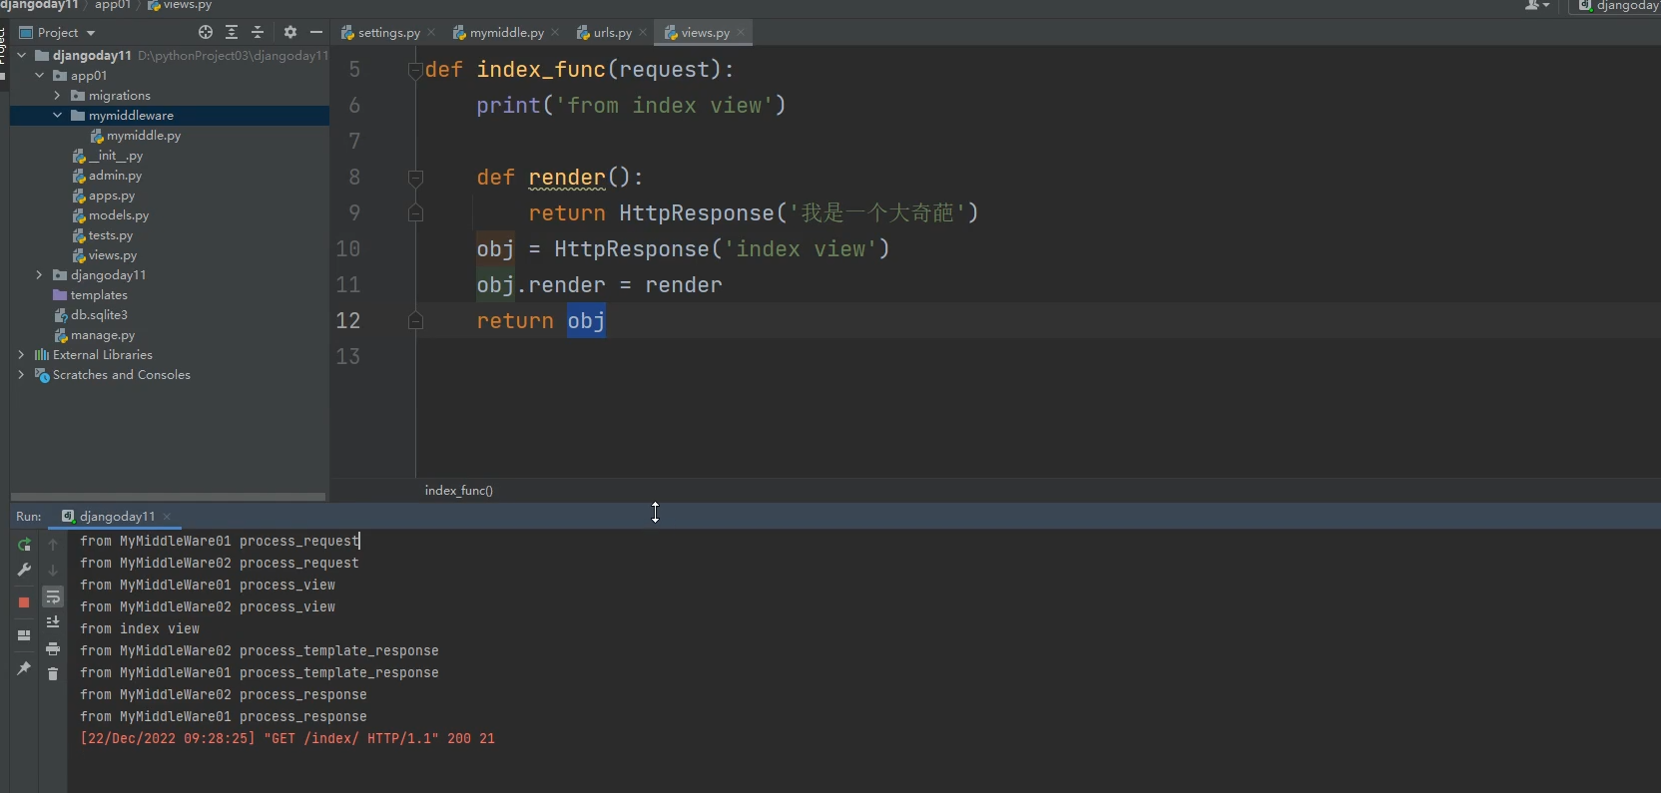The width and height of the screenshot is (1661, 793).
Task: Click up arrow in Run console toolbar
Action: (53, 545)
